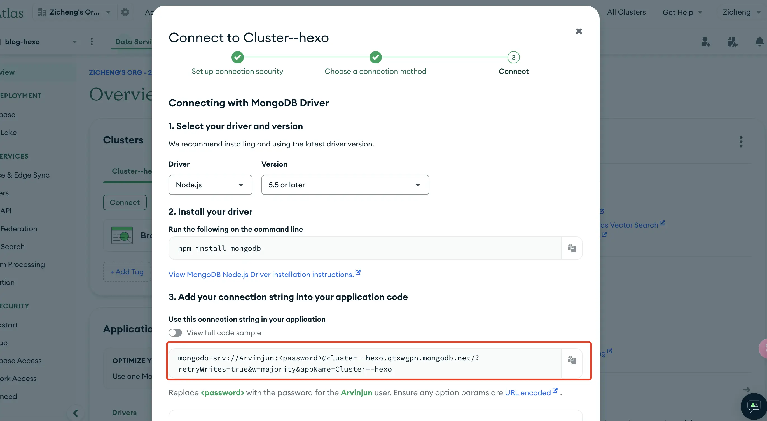The image size is (767, 421).
Task: Open the Quickstart item in sidebar
Action: tap(9, 325)
